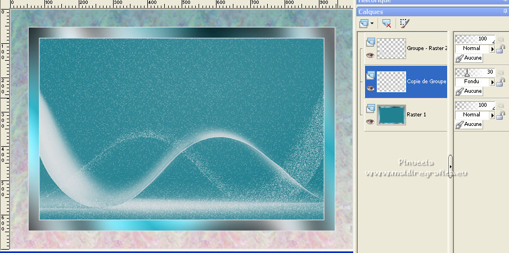Toggle transparency lock on Raster 1 layer
The width and height of the screenshot is (509, 253).
[x=501, y=115]
